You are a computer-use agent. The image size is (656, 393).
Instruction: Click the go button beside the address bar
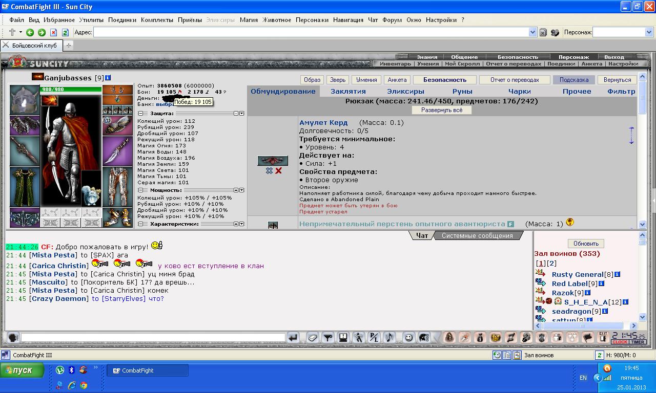pos(543,32)
